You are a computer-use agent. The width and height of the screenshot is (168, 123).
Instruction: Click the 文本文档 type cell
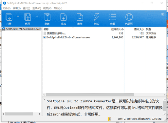pyautogui.click(x=151, y=33)
